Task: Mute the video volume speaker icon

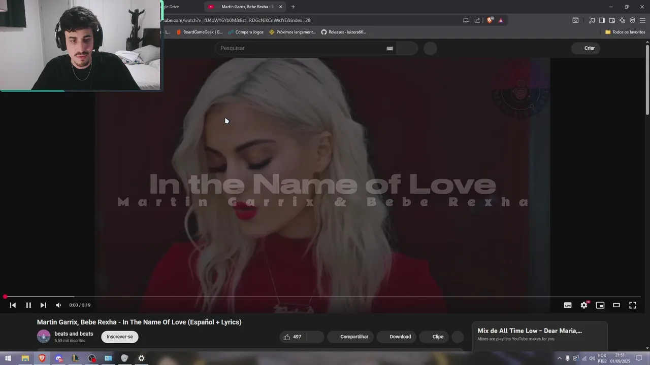Action: coord(58,305)
